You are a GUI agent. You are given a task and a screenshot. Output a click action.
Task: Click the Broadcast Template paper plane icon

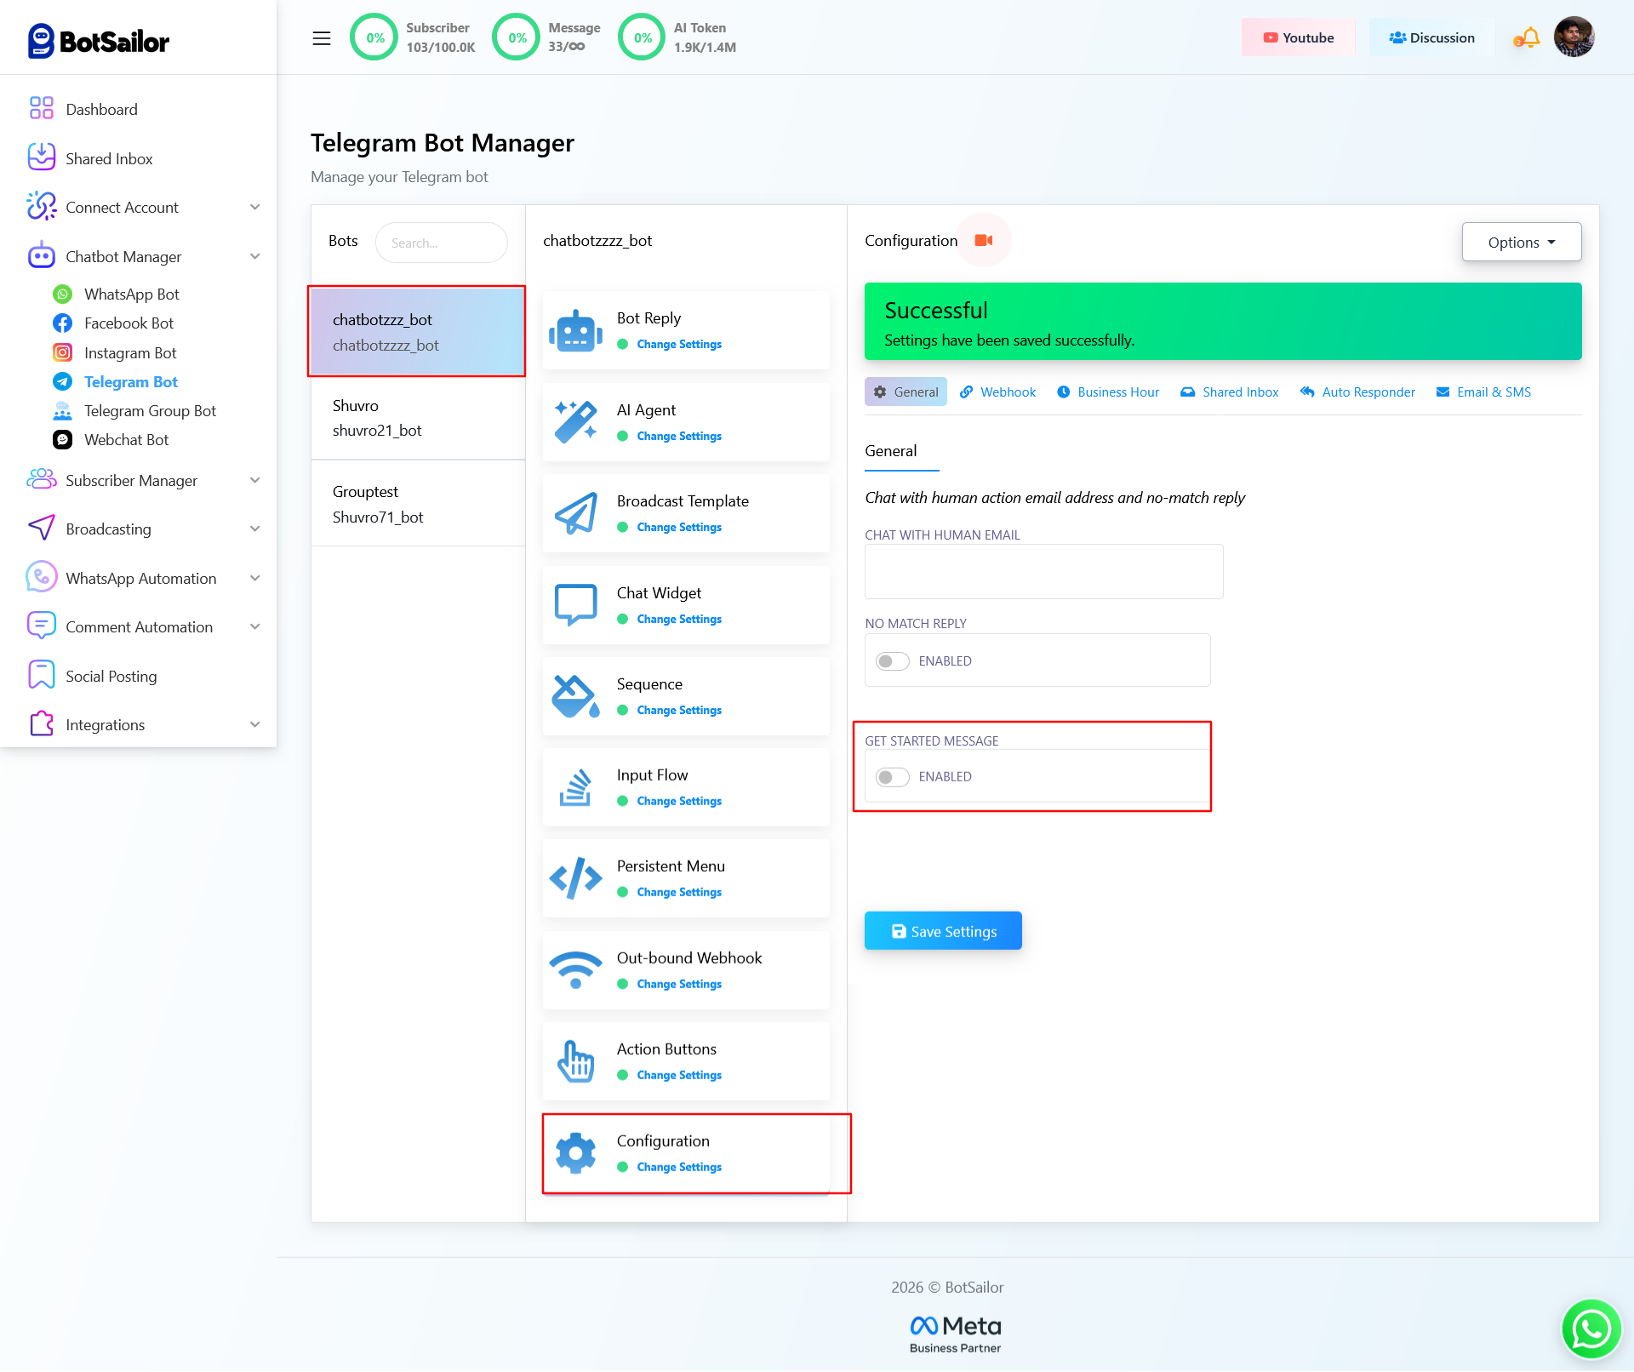(x=575, y=513)
